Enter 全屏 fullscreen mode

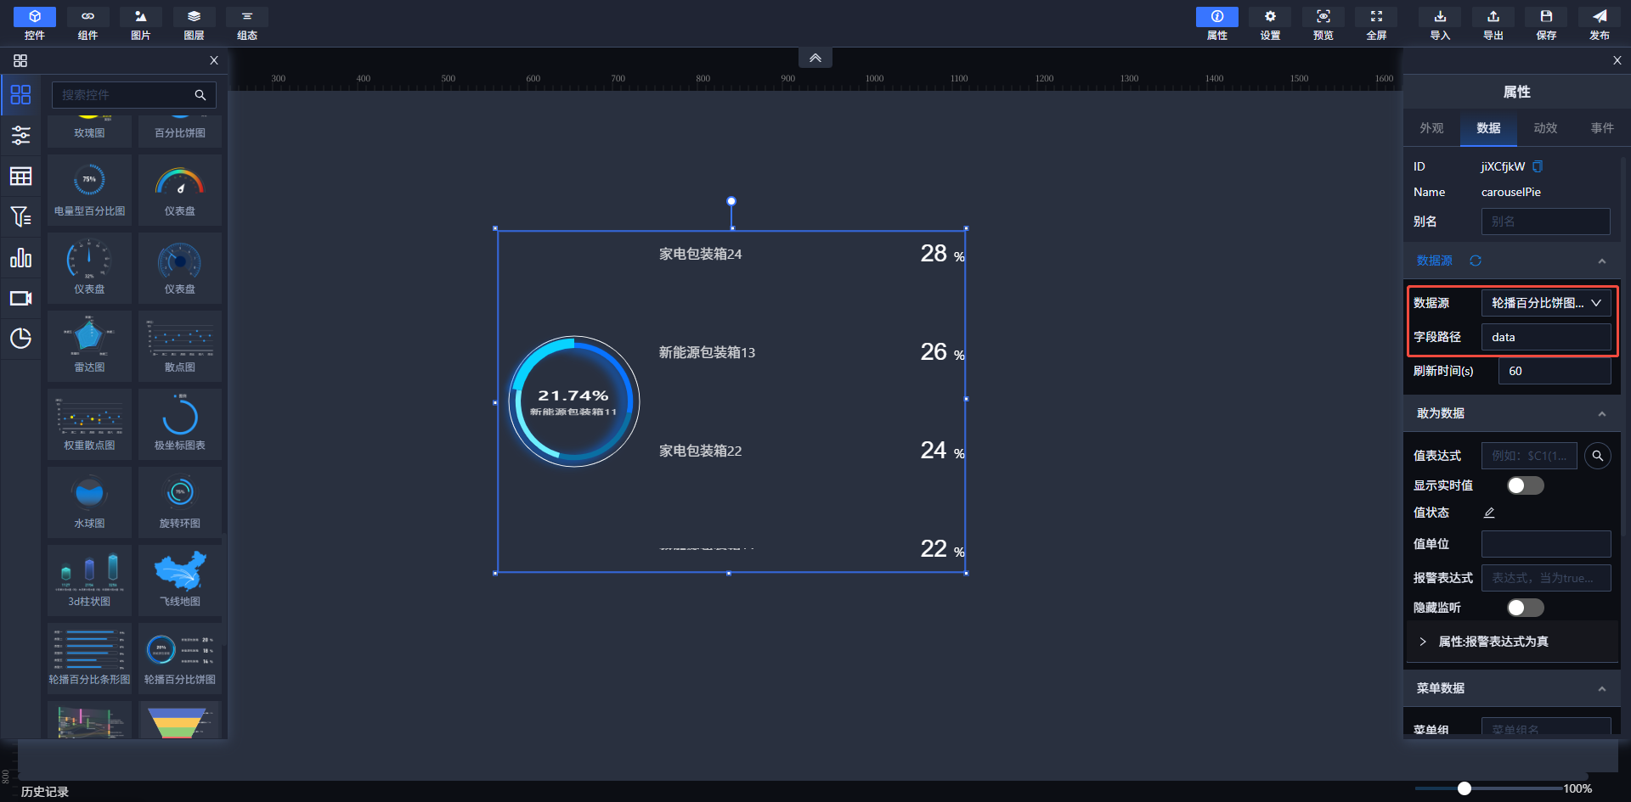[1376, 23]
